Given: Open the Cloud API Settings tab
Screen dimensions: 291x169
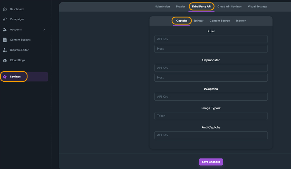Looking at the screenshot, I should pyautogui.click(x=230, y=7).
